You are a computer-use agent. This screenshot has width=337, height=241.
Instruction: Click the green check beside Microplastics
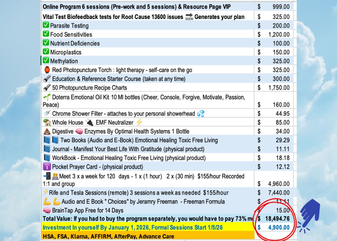pyautogui.click(x=46, y=51)
